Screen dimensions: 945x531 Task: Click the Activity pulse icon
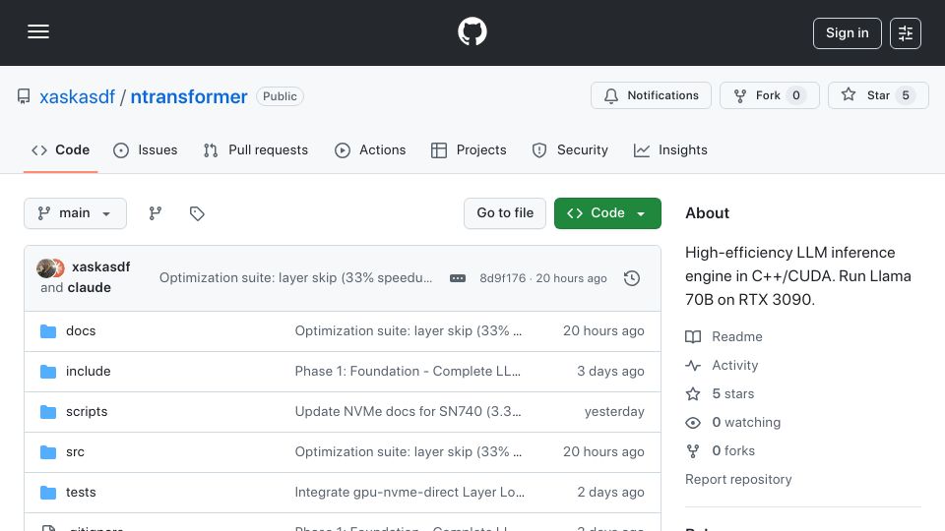pyautogui.click(x=693, y=366)
